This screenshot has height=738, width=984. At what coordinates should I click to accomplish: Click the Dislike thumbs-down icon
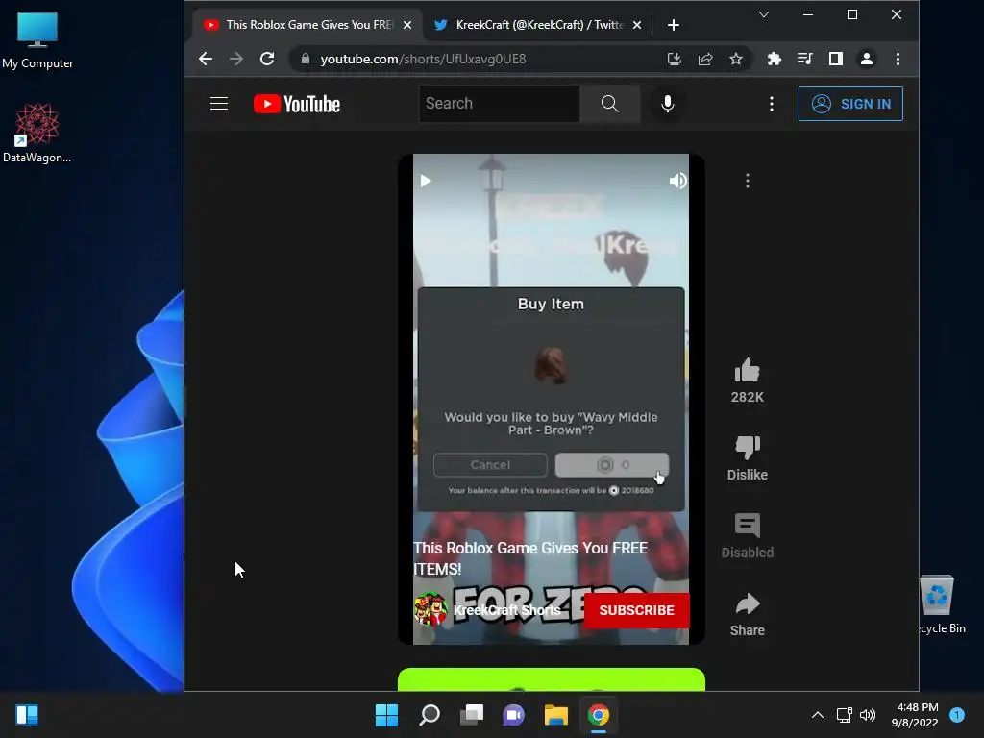coord(747,448)
